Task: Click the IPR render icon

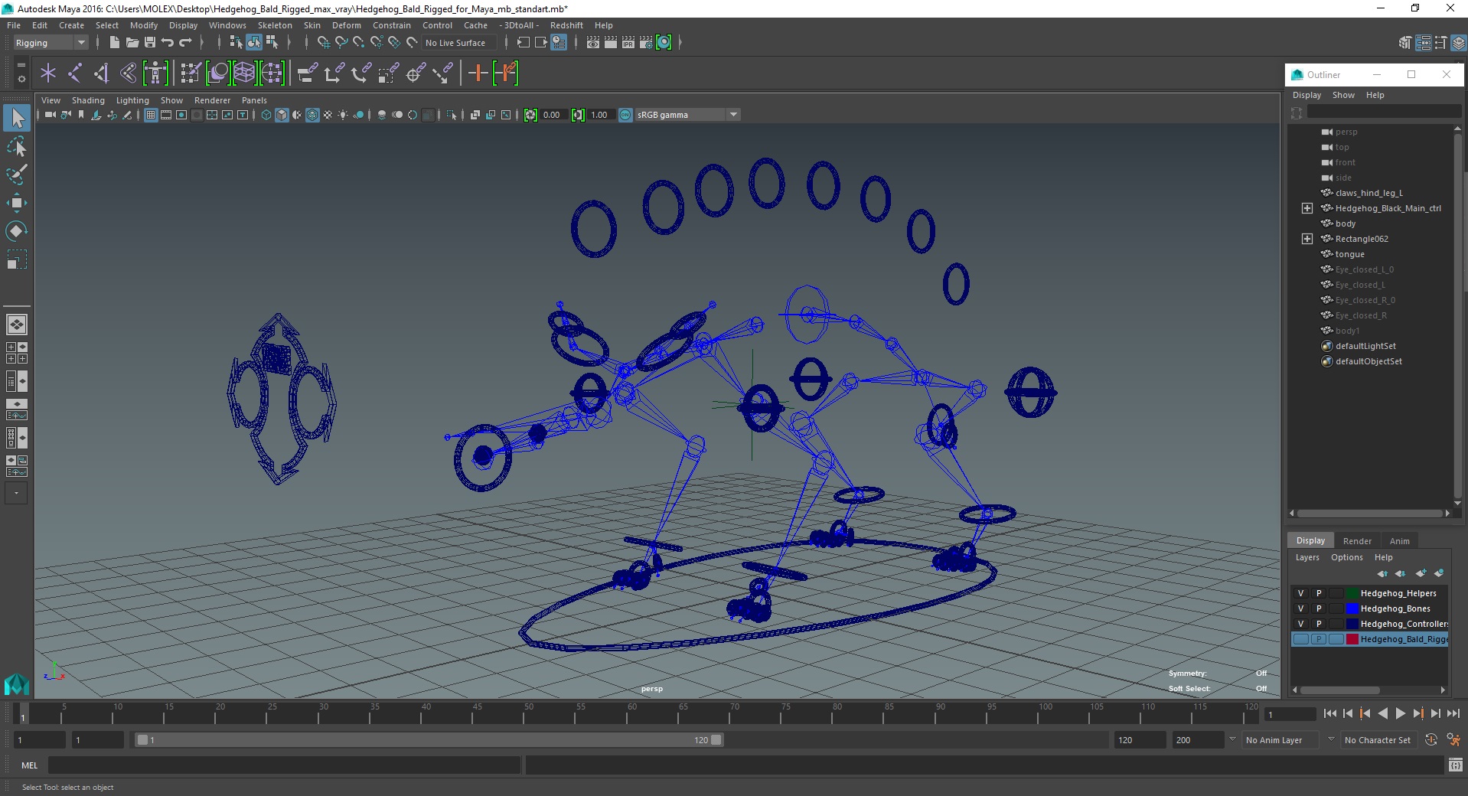Action: pos(628,43)
